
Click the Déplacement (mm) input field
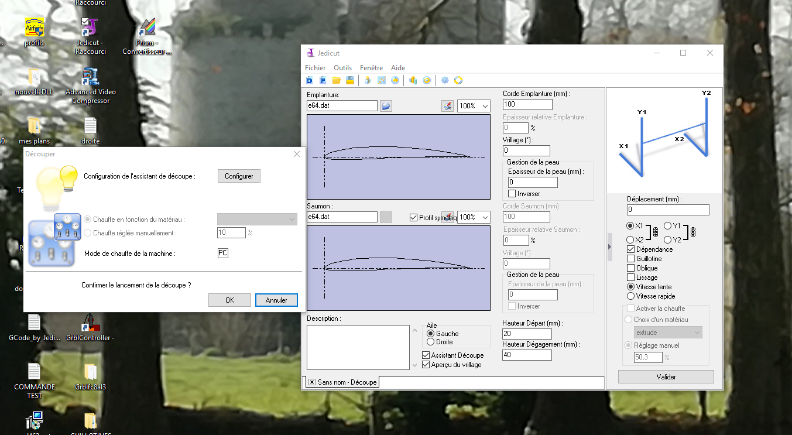click(x=667, y=210)
